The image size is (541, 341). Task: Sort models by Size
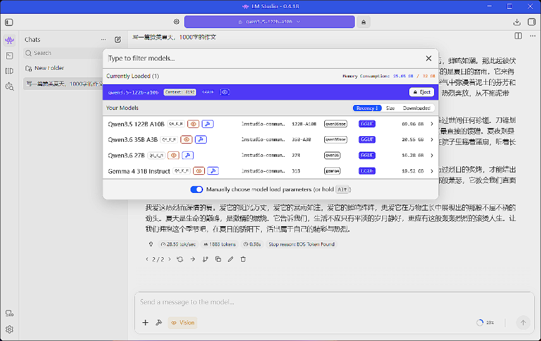(390, 108)
